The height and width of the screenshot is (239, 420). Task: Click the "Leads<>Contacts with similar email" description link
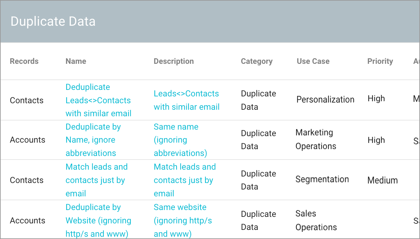tap(186, 100)
